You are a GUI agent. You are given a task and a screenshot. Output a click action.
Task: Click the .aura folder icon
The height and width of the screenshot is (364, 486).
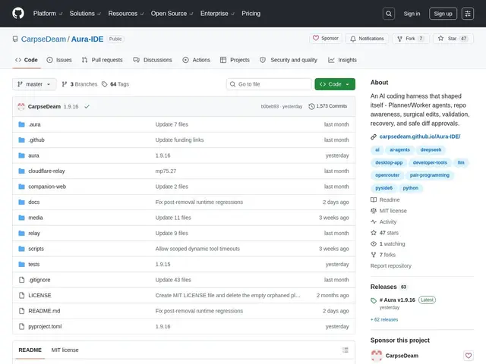click(x=21, y=124)
